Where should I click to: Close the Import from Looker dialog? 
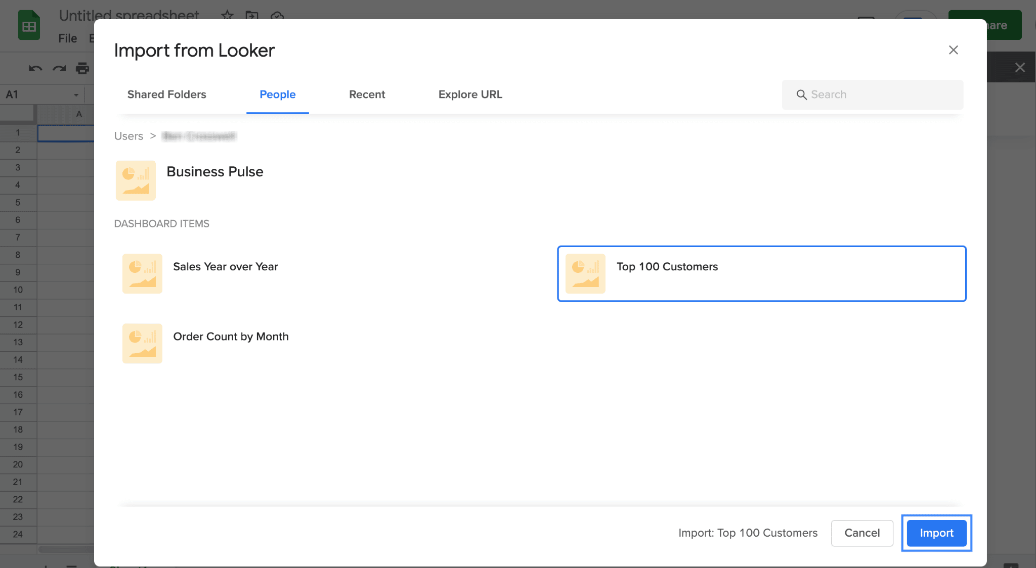point(953,50)
